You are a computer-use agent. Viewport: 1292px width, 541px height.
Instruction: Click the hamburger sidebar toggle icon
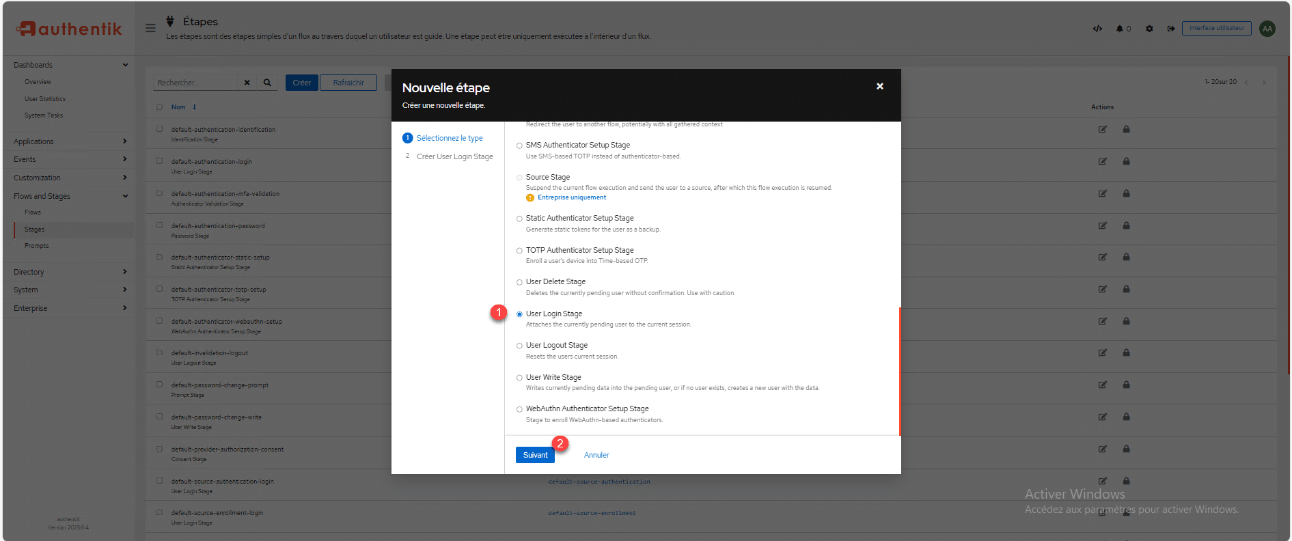pyautogui.click(x=150, y=28)
